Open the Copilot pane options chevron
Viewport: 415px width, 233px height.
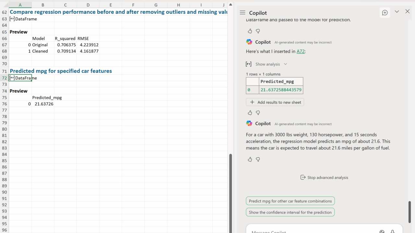click(397, 12)
